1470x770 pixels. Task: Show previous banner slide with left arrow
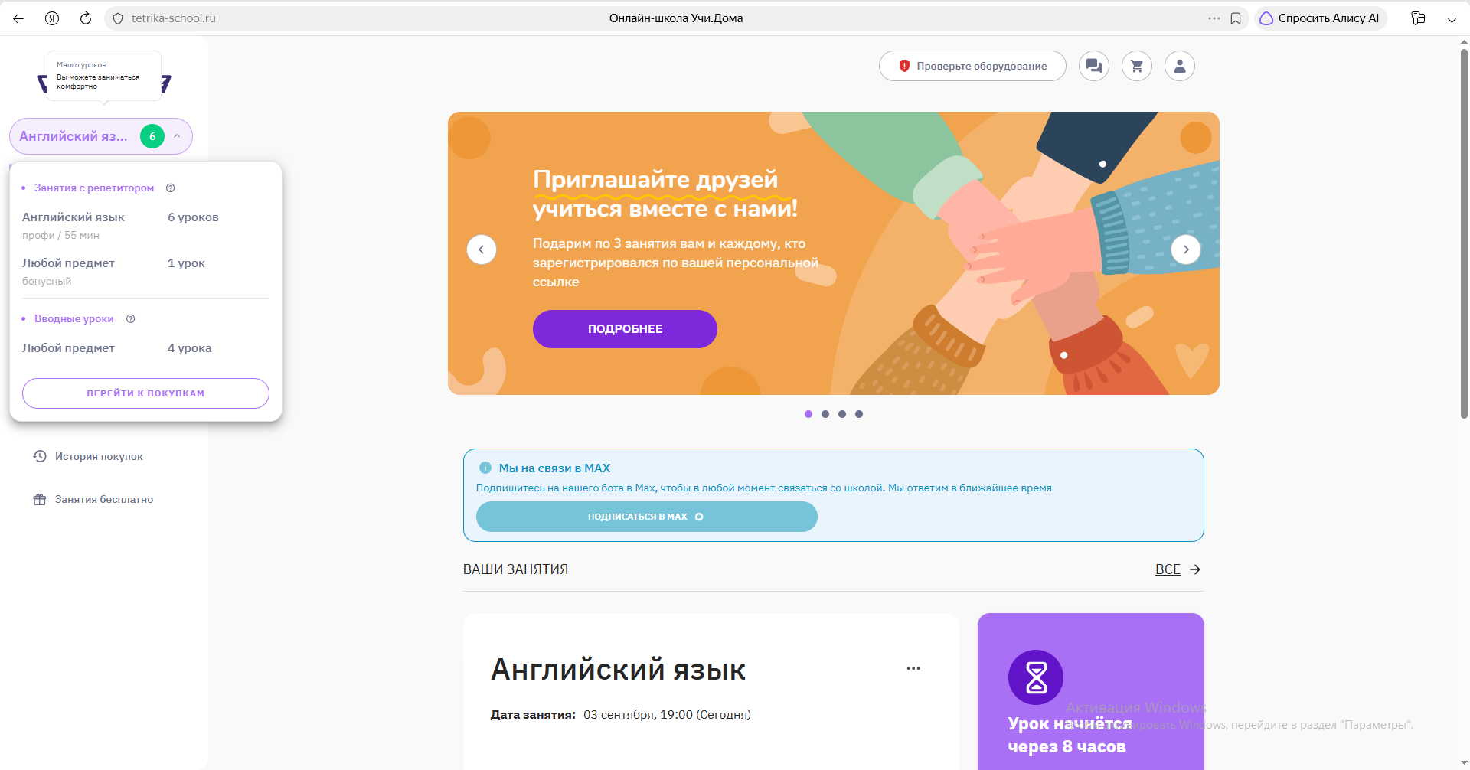(x=482, y=250)
